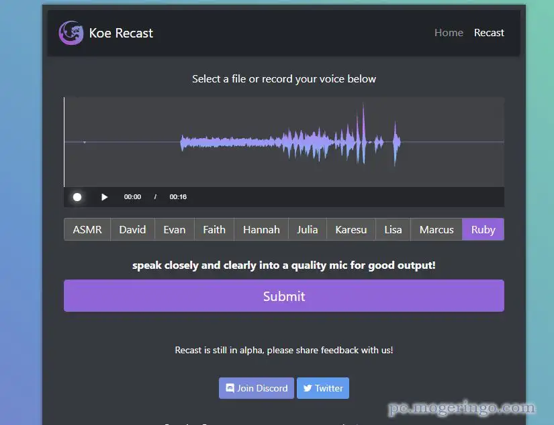The image size is (554, 425).
Task: Click the Twitter bird icon
Action: tap(308, 388)
